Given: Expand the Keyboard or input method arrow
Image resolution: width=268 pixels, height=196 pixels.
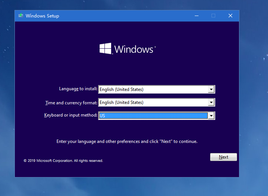Looking at the screenshot, I should click(x=211, y=116).
